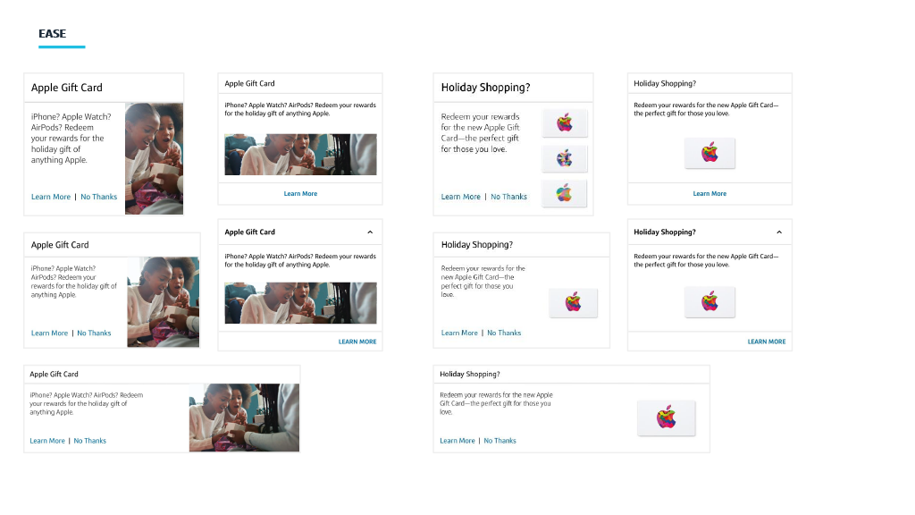Image resolution: width=915 pixels, height=515 pixels.
Task: Click No Thanks in the widest Apple Gift Card banner
Action: (x=89, y=441)
